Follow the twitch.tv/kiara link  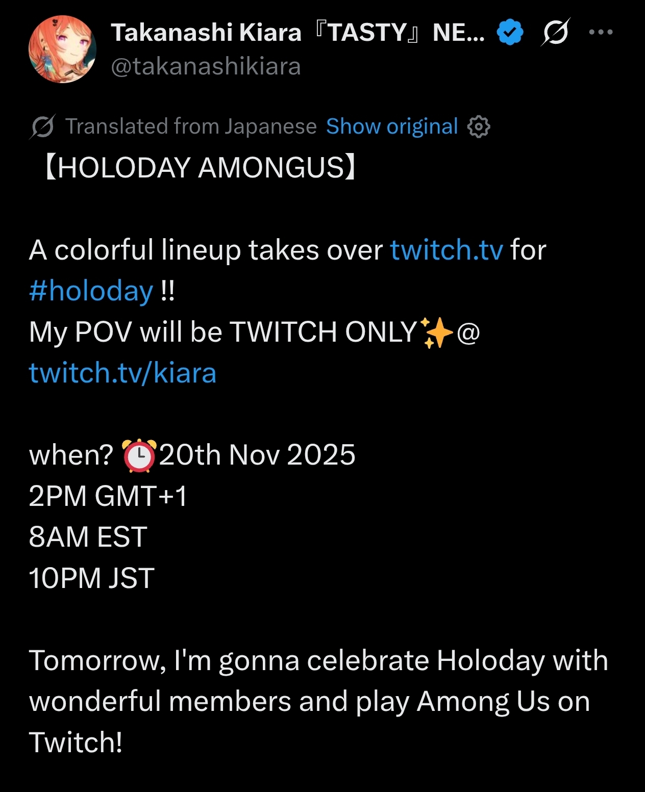[x=122, y=373]
